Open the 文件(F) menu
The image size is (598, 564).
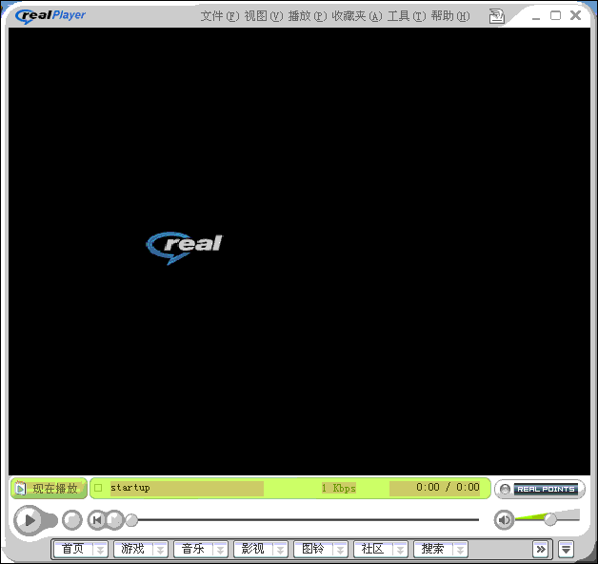tap(220, 16)
